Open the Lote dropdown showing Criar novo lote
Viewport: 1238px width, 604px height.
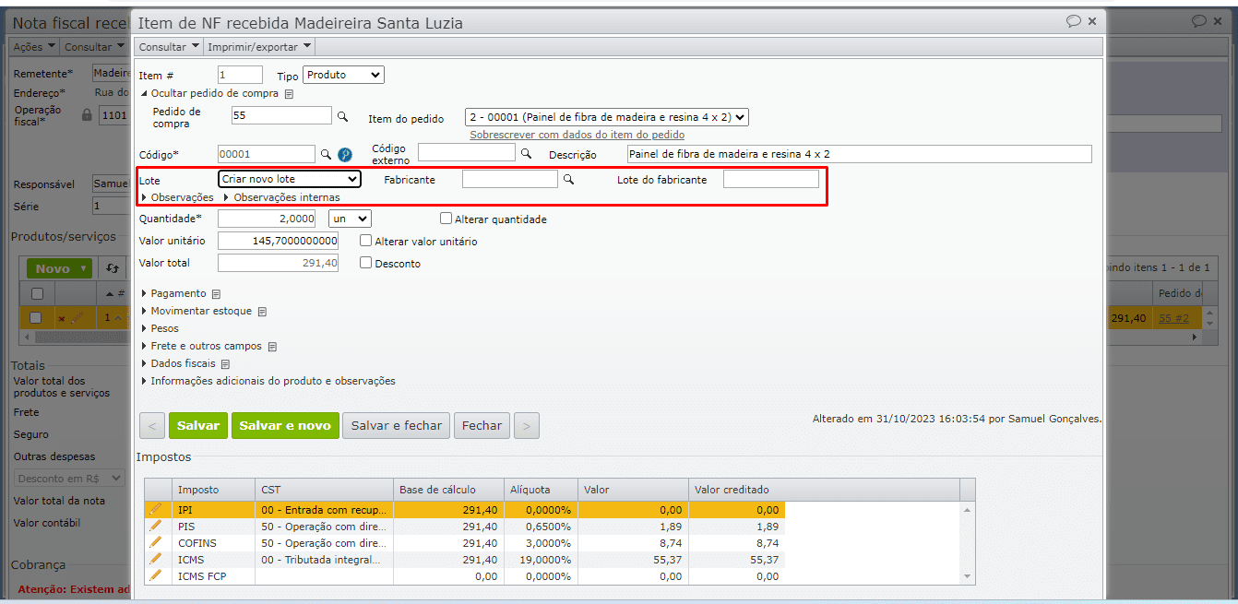290,179
